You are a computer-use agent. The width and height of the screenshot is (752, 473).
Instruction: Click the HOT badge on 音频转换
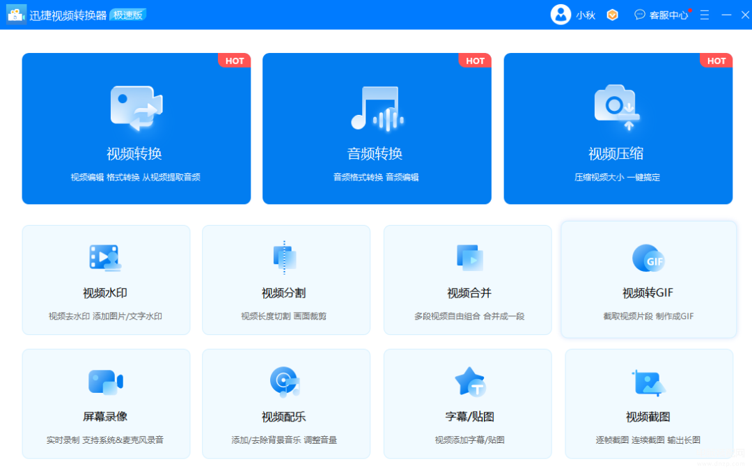[476, 61]
